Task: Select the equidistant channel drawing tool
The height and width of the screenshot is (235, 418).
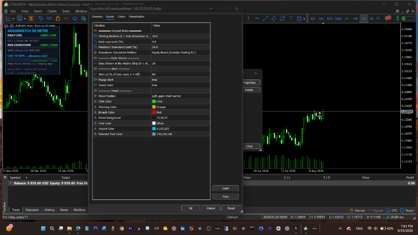Action: (274, 18)
